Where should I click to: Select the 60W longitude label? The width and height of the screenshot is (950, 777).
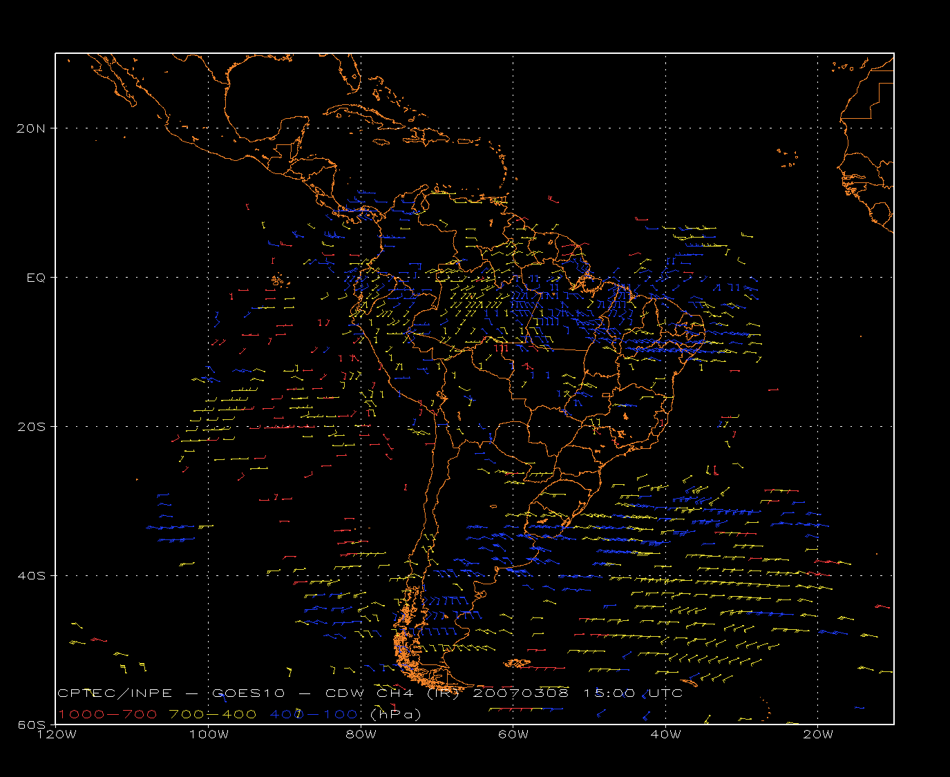coord(513,734)
